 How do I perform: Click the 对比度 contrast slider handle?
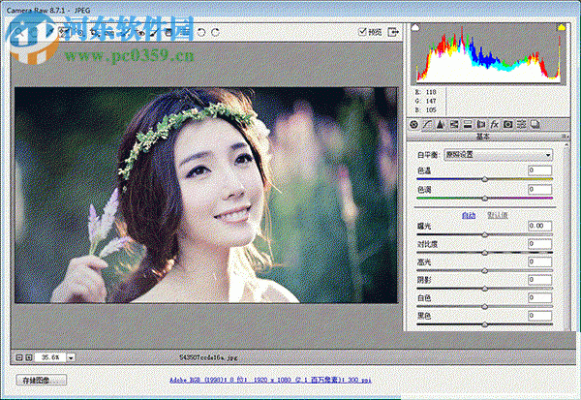(485, 253)
